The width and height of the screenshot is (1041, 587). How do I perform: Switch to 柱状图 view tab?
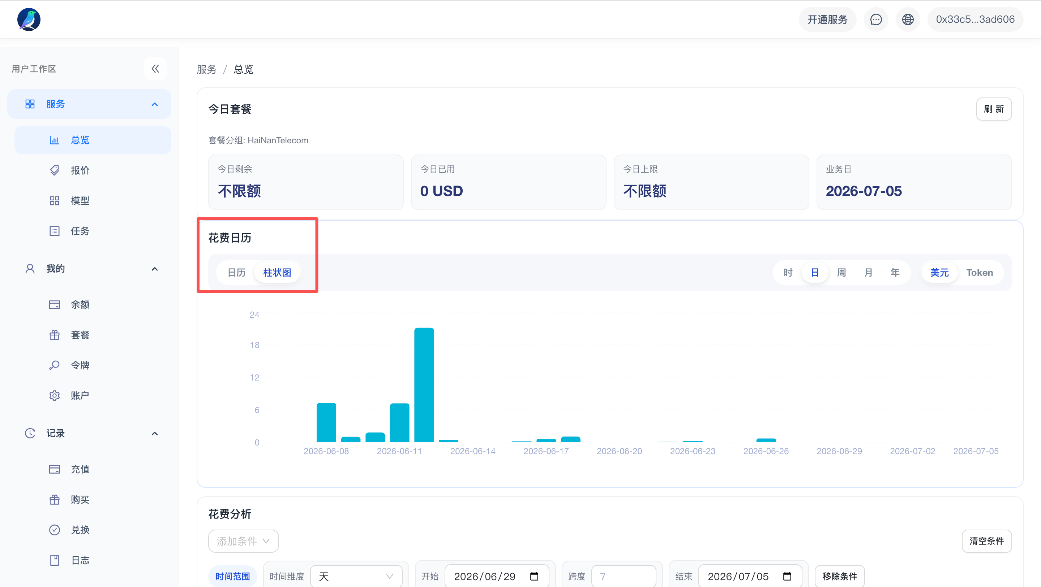point(277,273)
